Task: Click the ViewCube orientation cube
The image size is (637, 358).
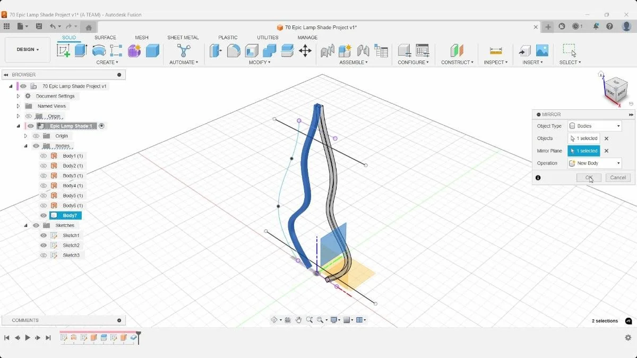Action: point(615,89)
